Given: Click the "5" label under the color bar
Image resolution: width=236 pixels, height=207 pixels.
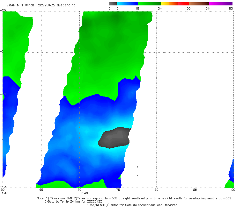Looking at the screenshot, I should 117,9.
